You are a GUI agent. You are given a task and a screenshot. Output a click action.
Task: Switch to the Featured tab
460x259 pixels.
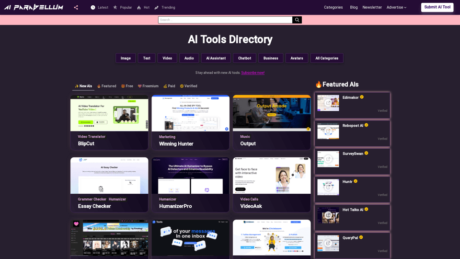click(106, 86)
